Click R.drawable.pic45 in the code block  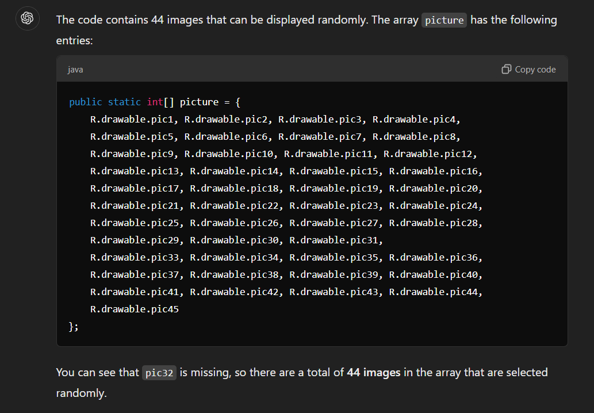pos(135,309)
